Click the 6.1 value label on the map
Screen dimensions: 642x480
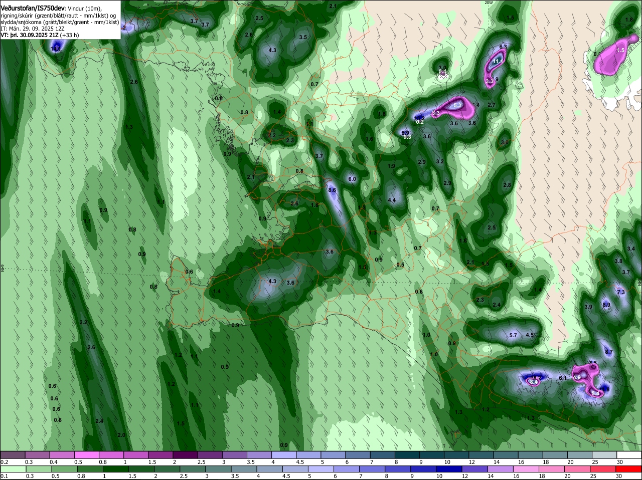click(562, 378)
